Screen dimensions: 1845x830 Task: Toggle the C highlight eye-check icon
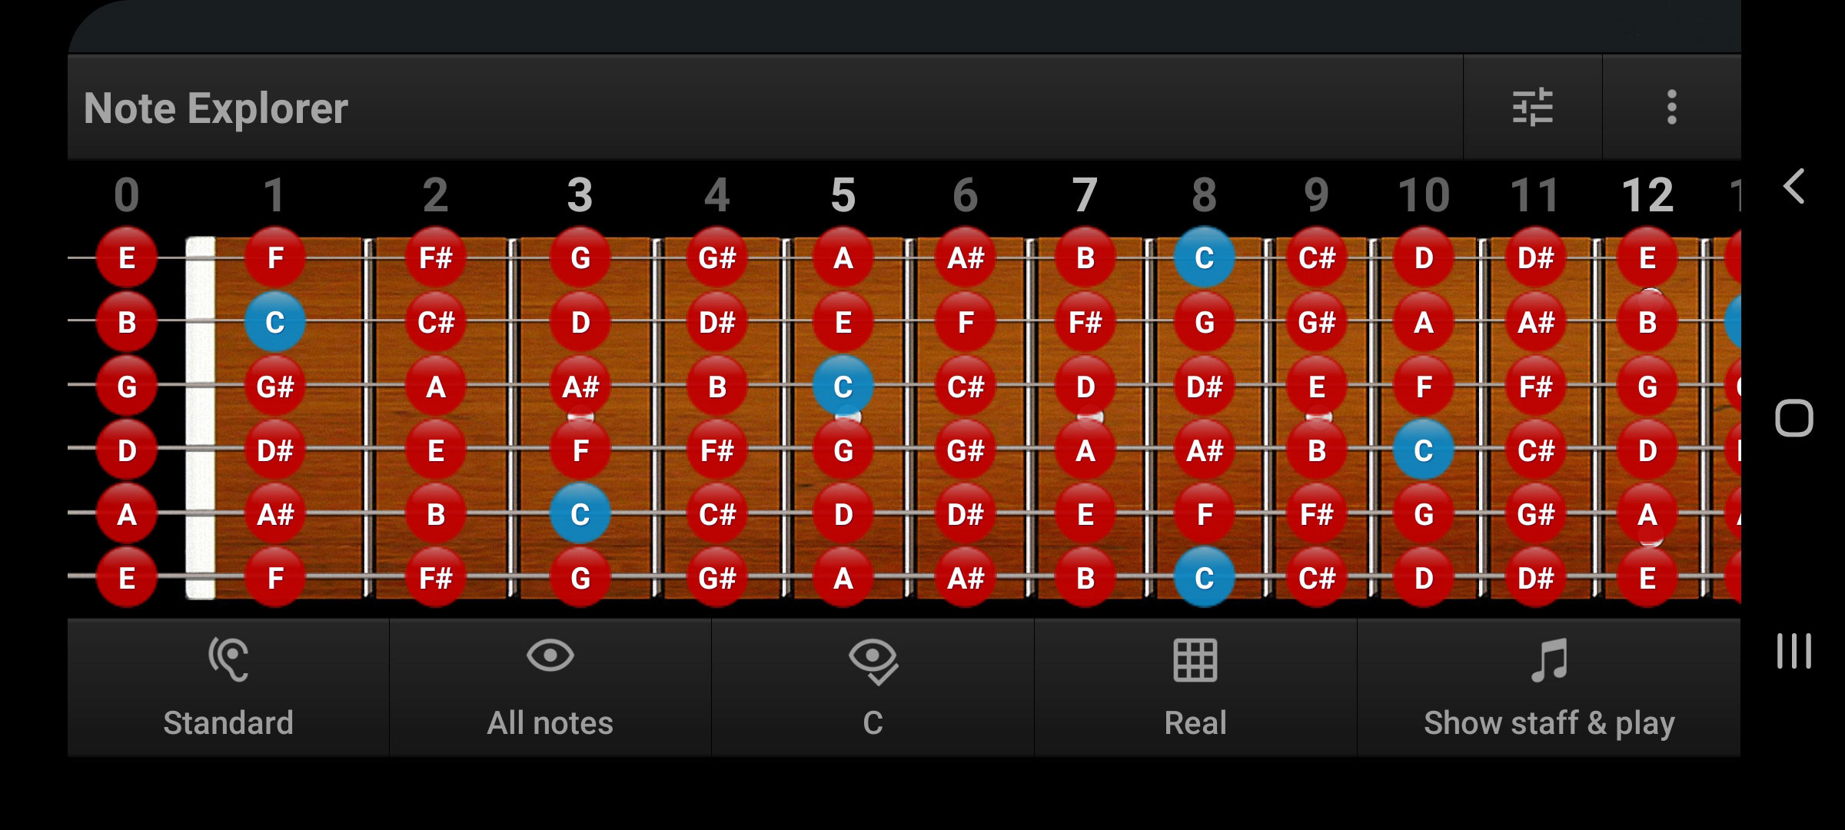tap(873, 659)
